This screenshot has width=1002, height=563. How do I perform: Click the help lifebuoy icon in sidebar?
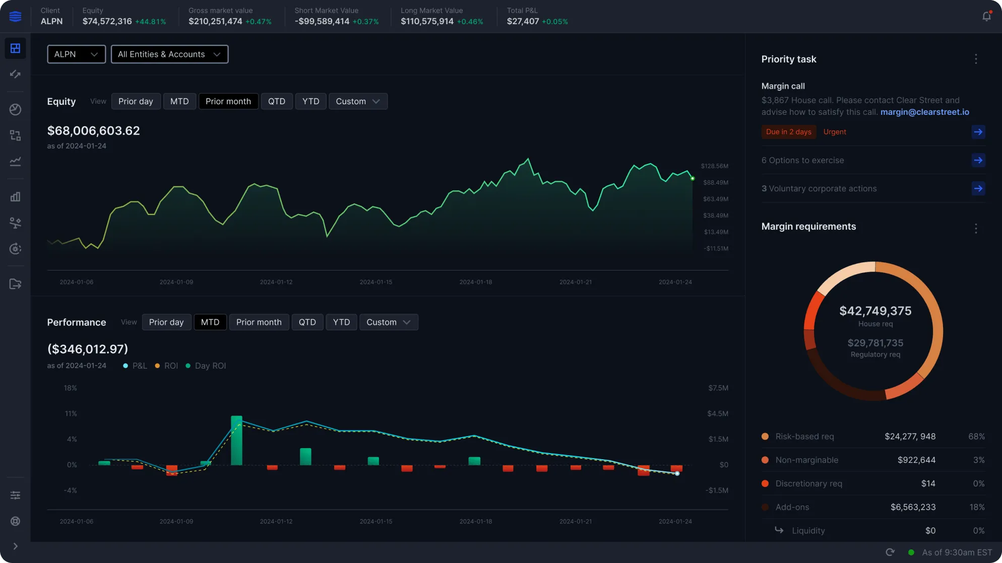click(x=15, y=521)
